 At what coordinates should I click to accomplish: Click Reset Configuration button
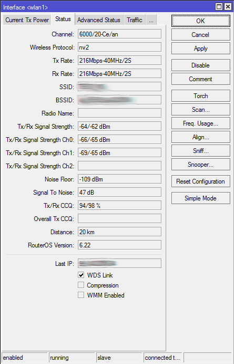201,181
